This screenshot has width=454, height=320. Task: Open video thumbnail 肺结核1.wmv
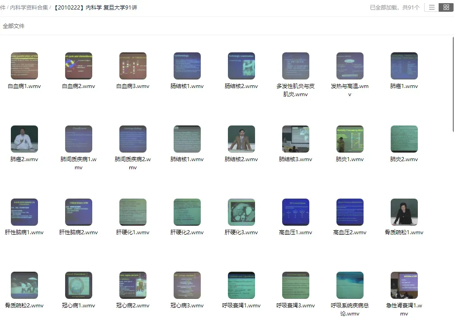click(x=187, y=139)
